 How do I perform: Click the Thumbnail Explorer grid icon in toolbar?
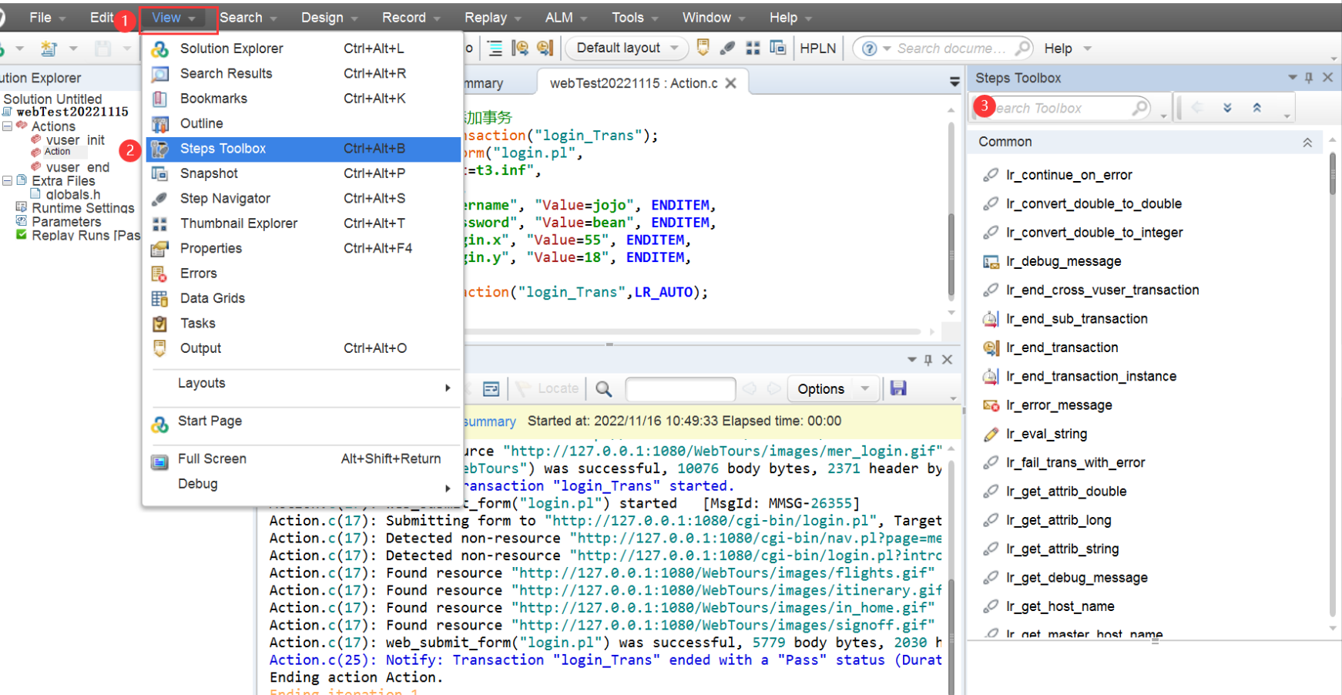tap(753, 49)
